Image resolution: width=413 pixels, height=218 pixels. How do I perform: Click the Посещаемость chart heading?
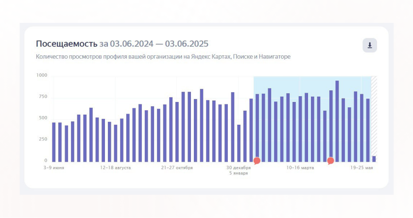click(x=67, y=44)
